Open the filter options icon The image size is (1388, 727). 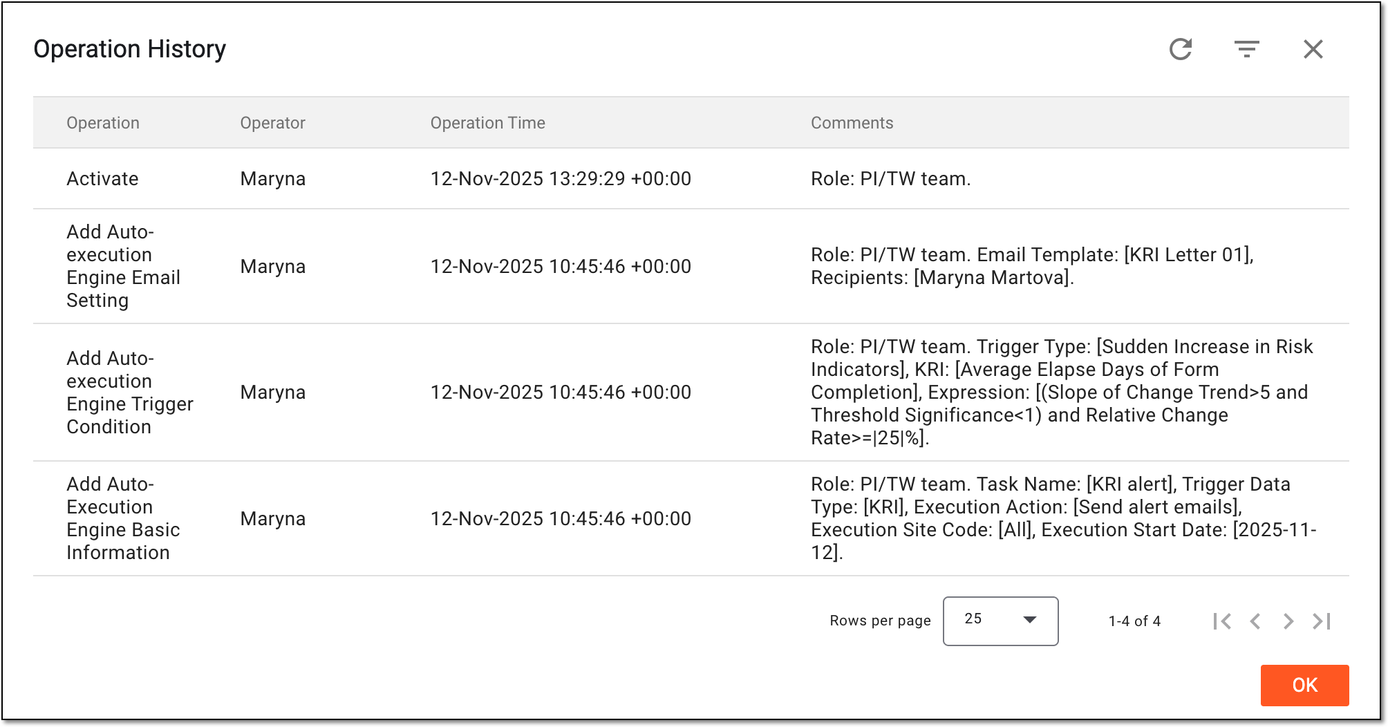coord(1247,49)
